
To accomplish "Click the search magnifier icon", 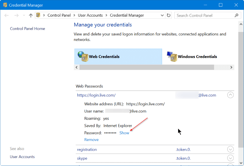I will (x=237, y=15).
